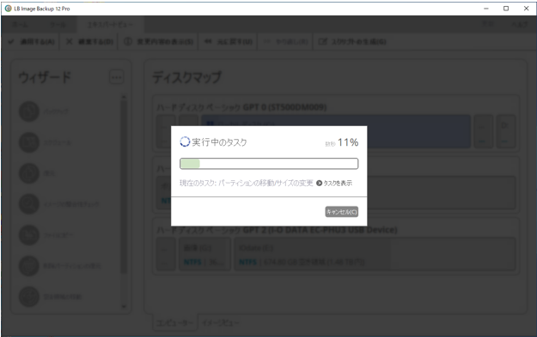This screenshot has width=537, height=337.
Task: Click the 変更内容の表示(S) info toolbar icon
Action: pyautogui.click(x=128, y=41)
